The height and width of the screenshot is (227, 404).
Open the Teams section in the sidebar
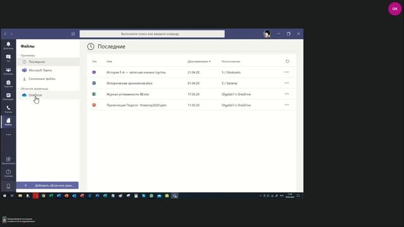coord(8,71)
